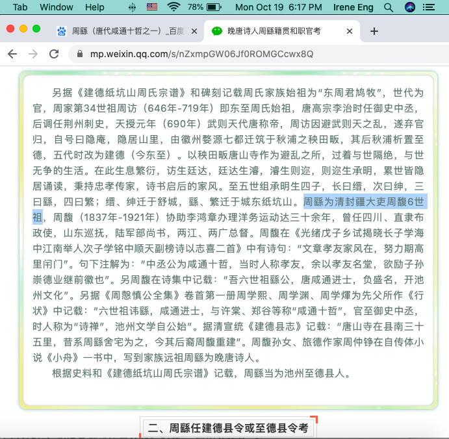
Task: Open Spotlight search in menu bar
Action: click(x=389, y=7)
